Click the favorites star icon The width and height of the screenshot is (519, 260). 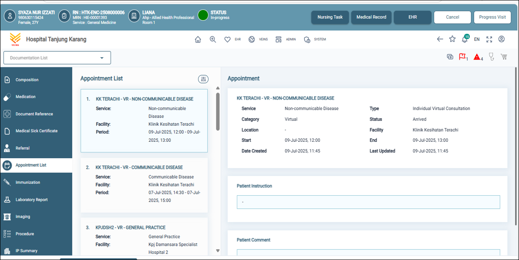[x=452, y=39]
